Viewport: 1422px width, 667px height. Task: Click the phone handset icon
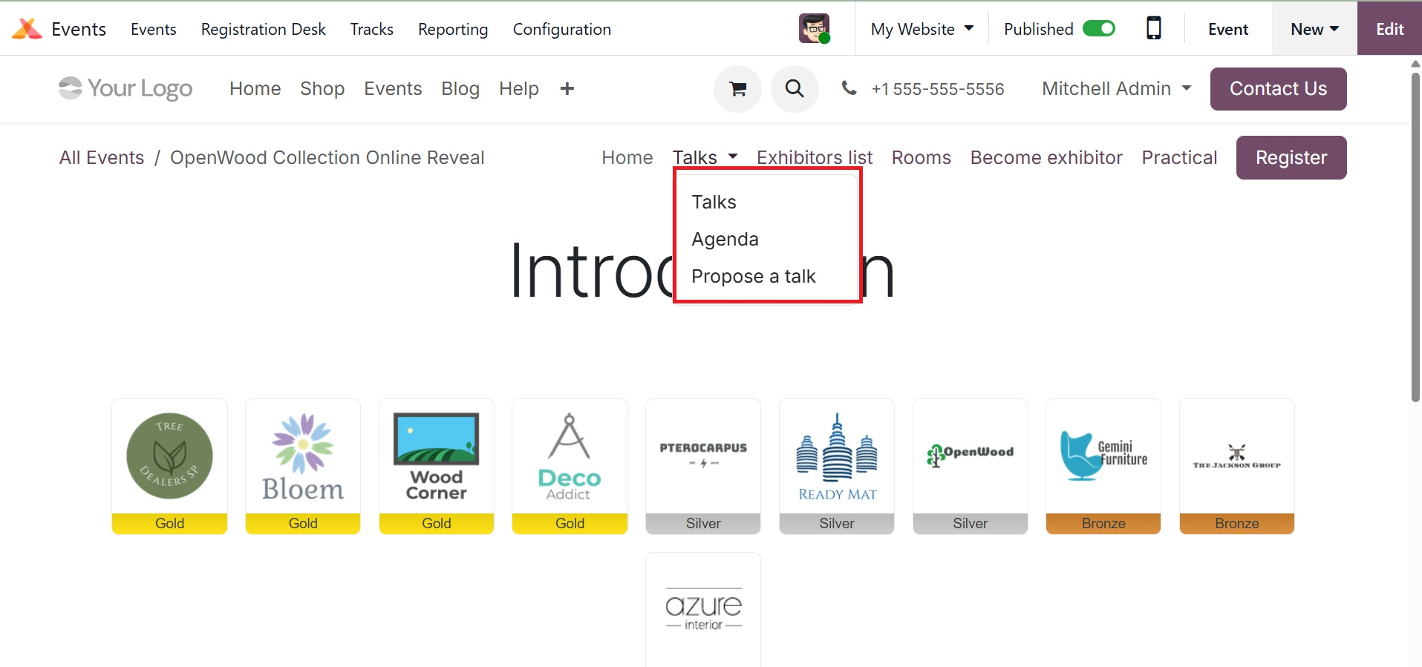pos(849,89)
